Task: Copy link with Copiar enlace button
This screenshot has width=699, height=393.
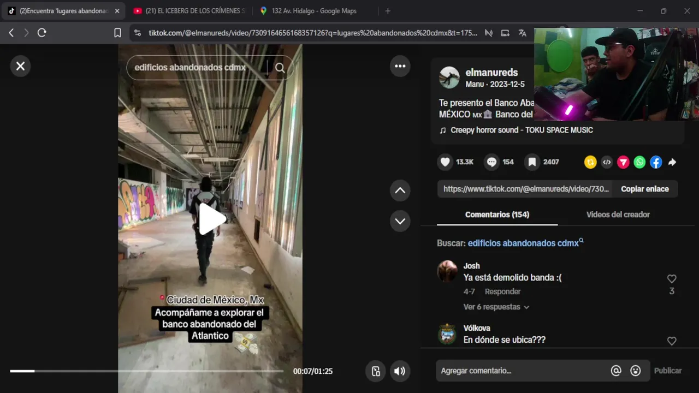Action: pos(645,189)
